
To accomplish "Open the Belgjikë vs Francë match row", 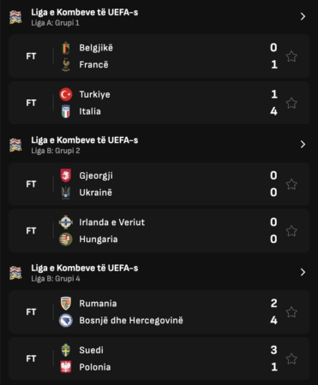I will (159, 56).
